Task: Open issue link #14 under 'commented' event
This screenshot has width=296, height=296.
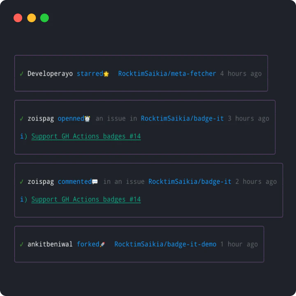Action: [86, 199]
